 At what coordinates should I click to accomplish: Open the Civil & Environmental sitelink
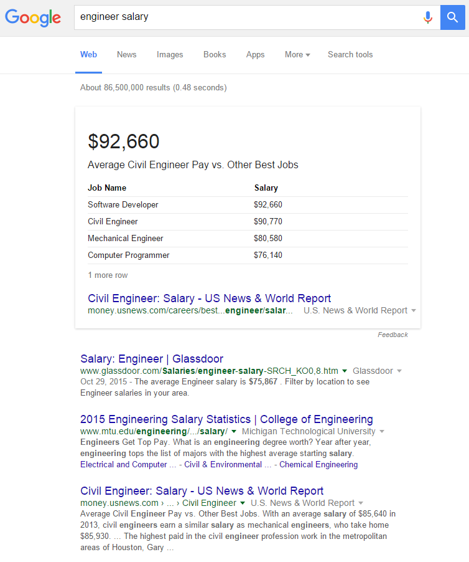[223, 464]
